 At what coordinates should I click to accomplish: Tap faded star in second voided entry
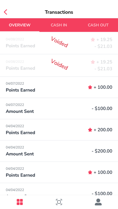[x=93, y=62]
